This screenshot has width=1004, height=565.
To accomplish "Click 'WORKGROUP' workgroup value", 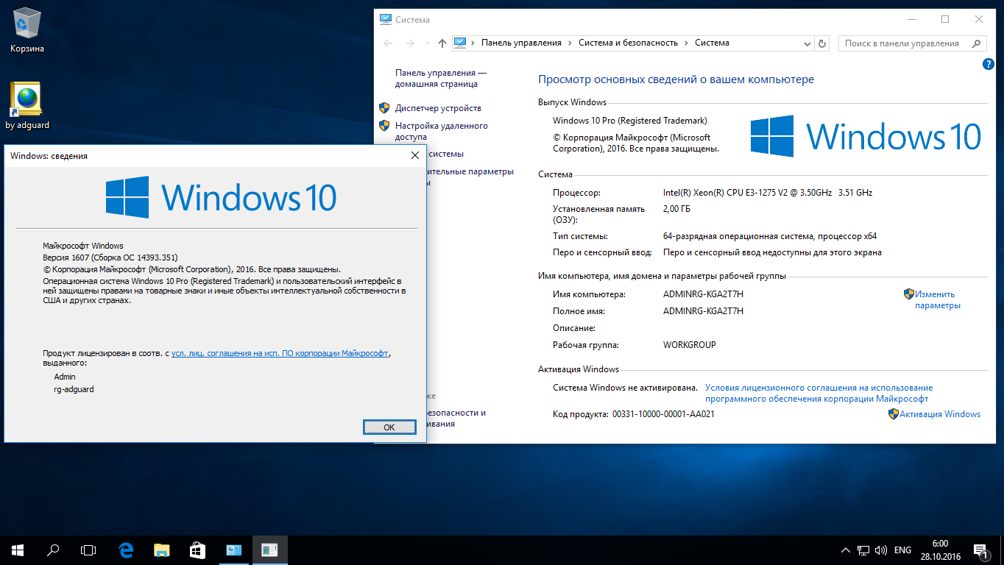I will pyautogui.click(x=689, y=345).
